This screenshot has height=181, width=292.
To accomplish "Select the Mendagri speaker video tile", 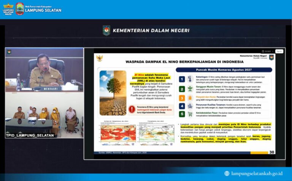I will [44, 70].
